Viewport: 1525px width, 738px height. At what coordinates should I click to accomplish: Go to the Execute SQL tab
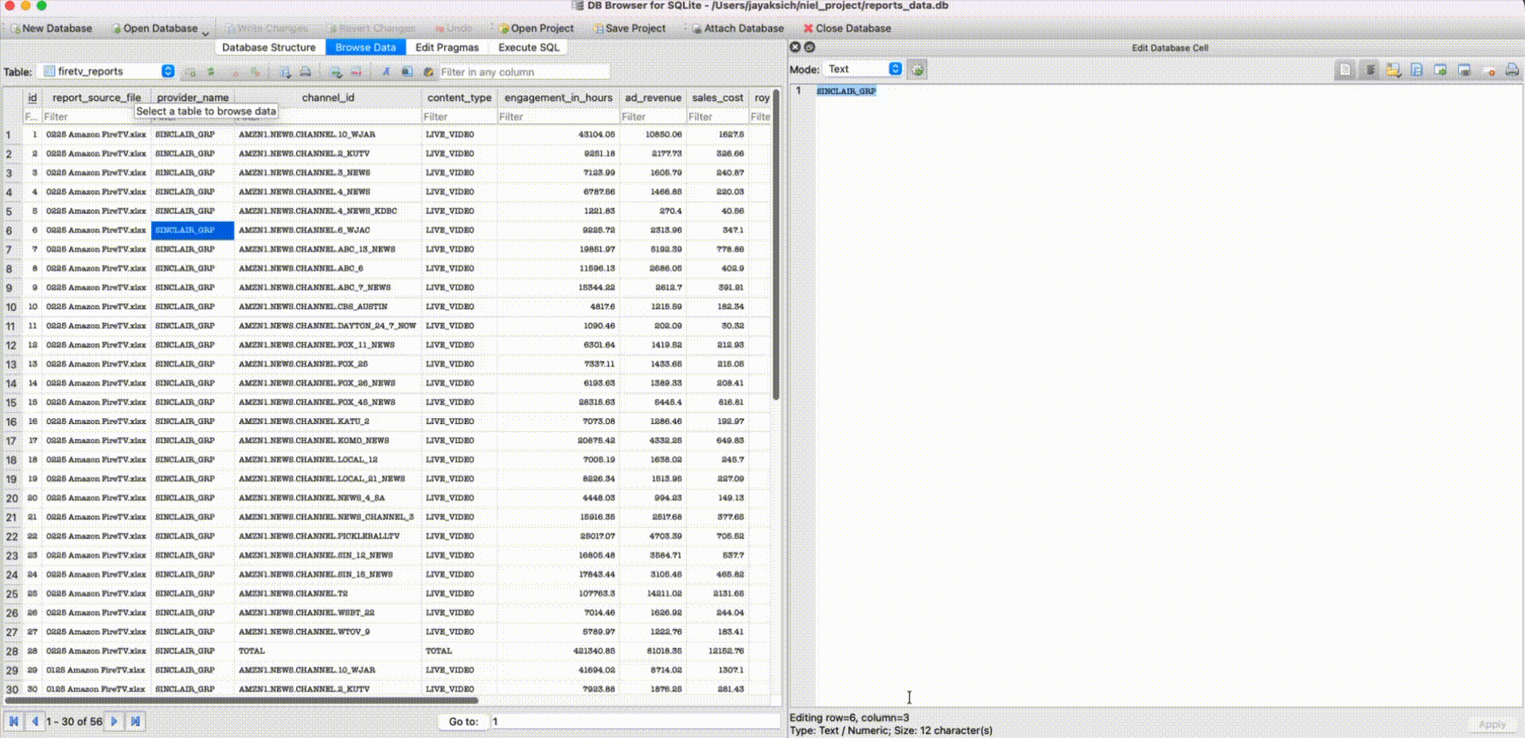click(528, 48)
